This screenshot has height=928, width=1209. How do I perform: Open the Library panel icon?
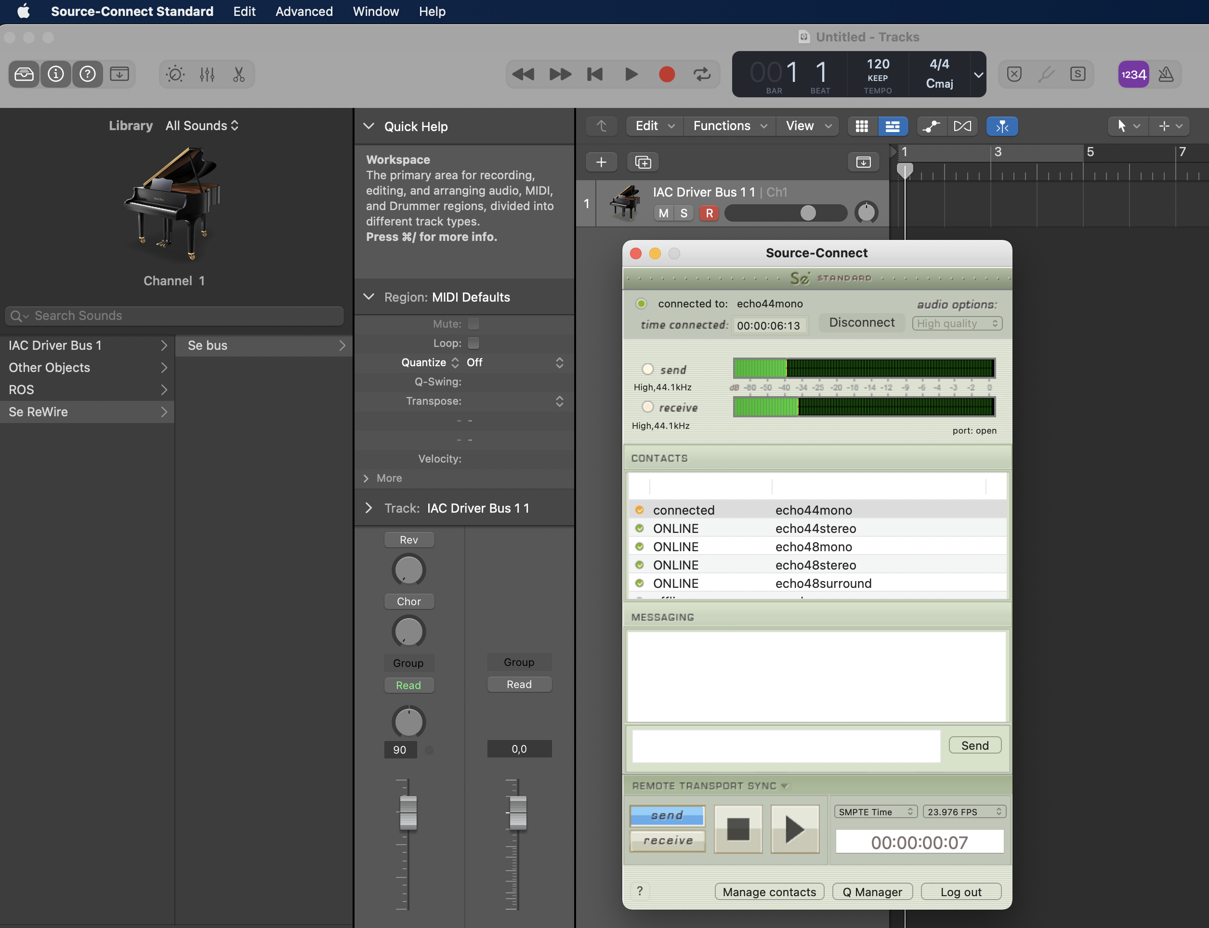pos(24,74)
